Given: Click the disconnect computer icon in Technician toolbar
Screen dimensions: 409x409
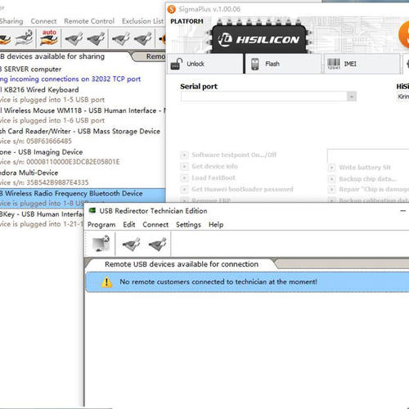Looking at the screenshot, I should [x=101, y=244].
